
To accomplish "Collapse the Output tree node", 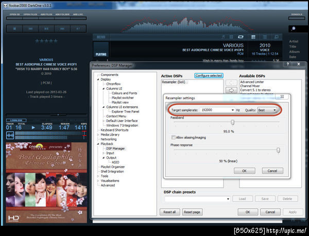I will [x=104, y=158].
